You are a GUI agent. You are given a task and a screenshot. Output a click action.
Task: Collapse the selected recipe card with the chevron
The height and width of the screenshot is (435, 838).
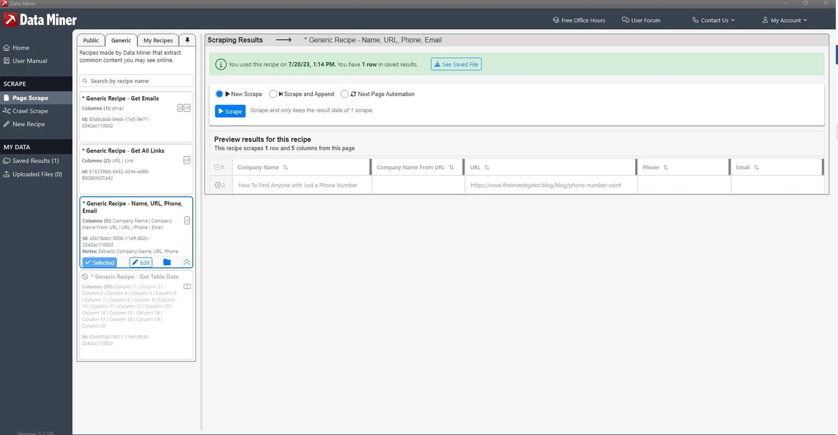click(x=187, y=262)
